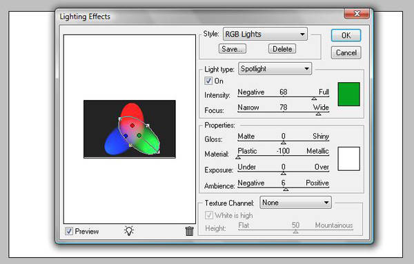This screenshot has height=264, width=414.
Task: Toggle the light On checkbox
Action: [x=208, y=81]
